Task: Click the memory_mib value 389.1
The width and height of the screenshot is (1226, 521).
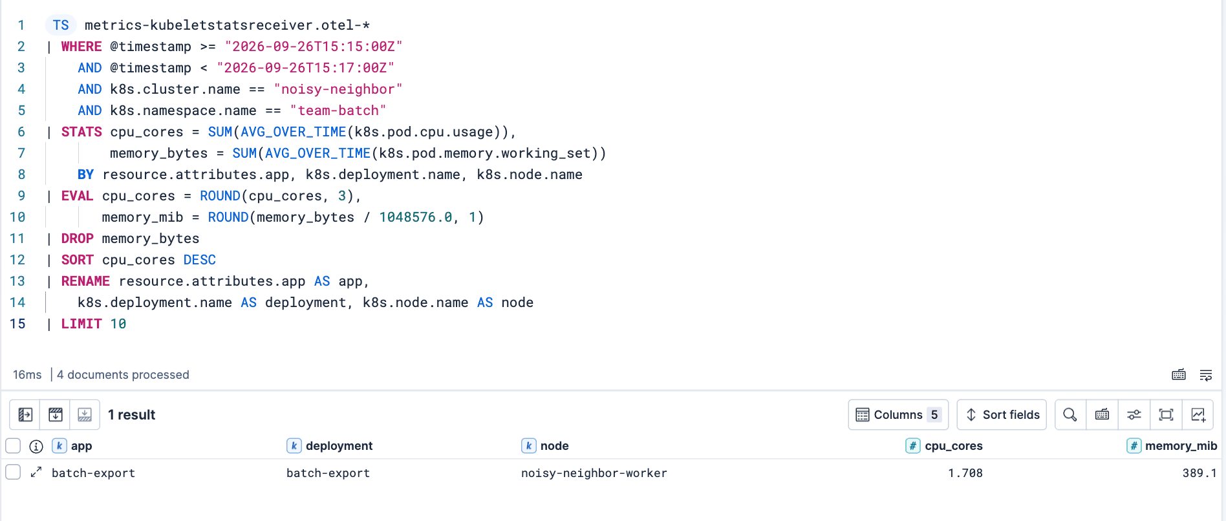Action: [x=1199, y=473]
